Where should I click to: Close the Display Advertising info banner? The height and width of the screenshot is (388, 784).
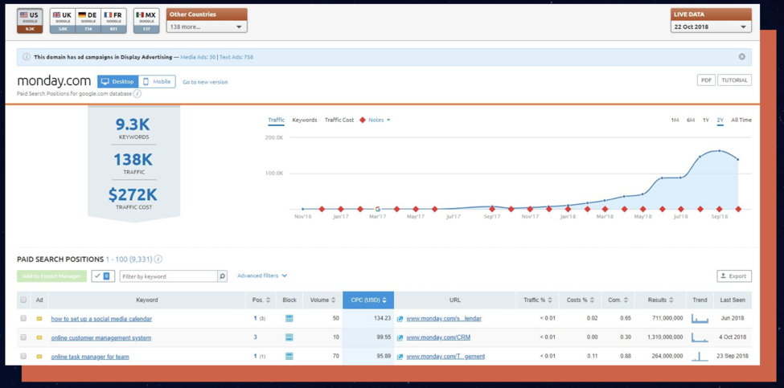tap(742, 57)
